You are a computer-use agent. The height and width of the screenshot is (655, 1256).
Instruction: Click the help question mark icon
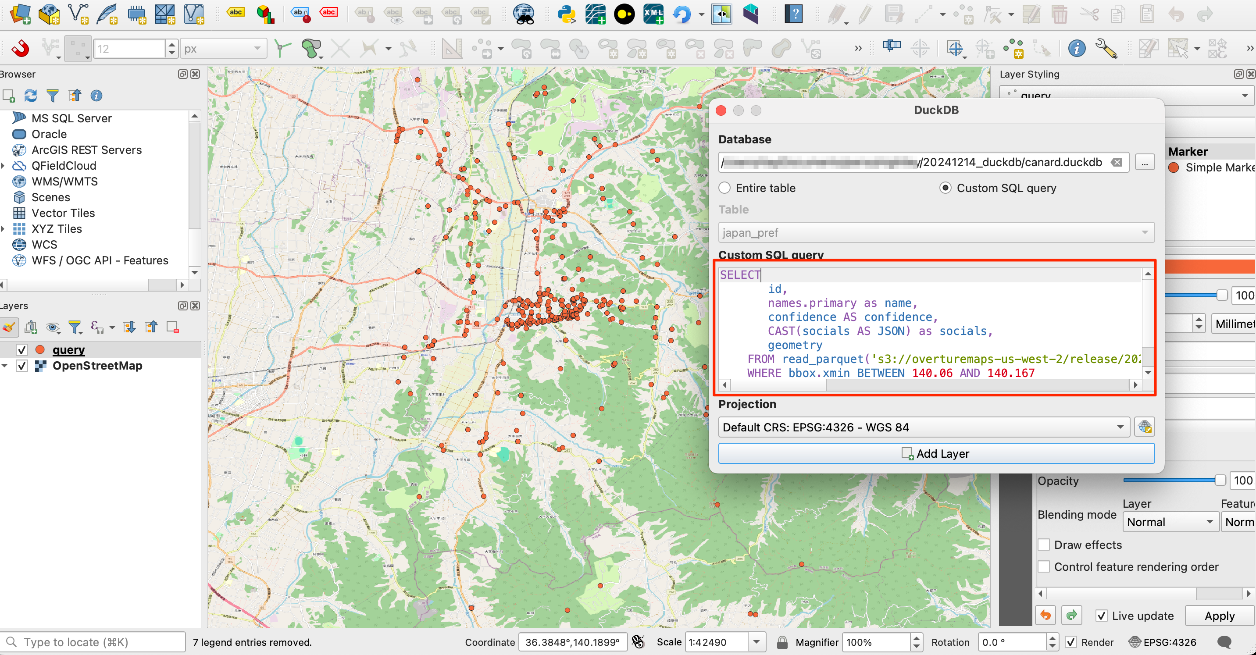click(794, 14)
